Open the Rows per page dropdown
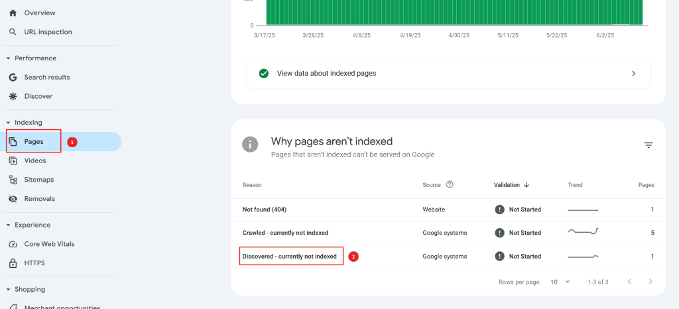Screen dimensions: 679x309 [x=560, y=282]
